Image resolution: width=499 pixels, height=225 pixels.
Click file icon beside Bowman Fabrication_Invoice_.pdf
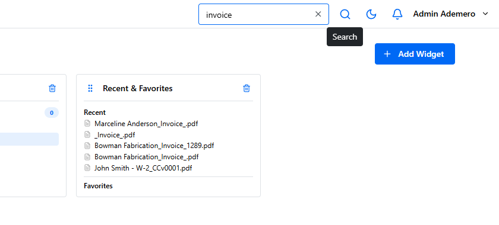(87, 156)
